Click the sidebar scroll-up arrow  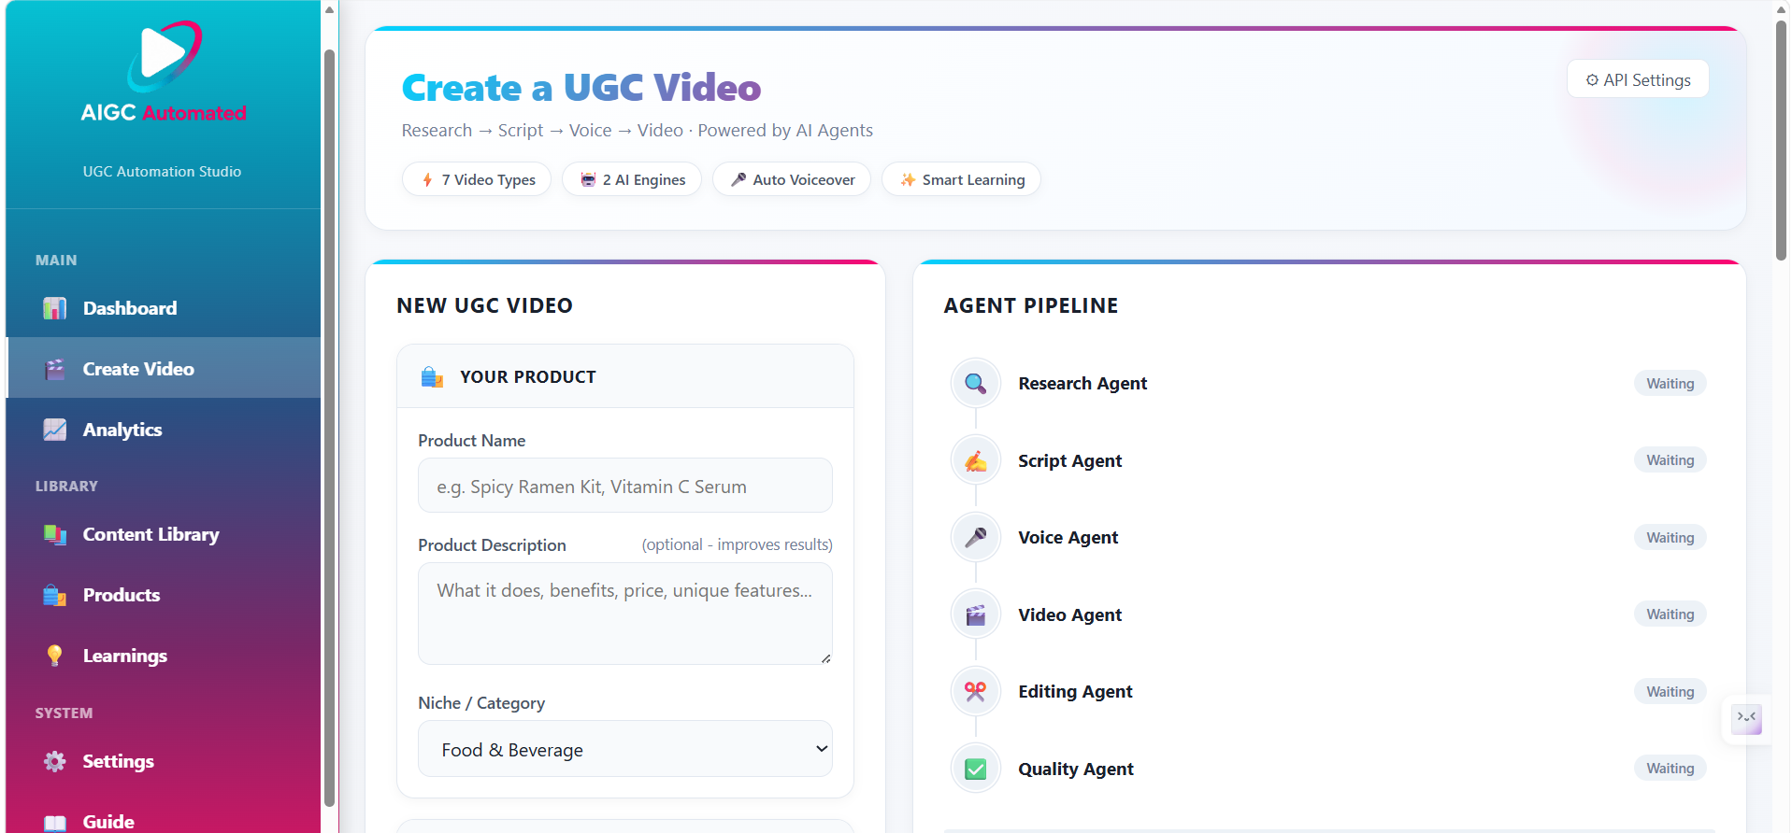pyautogui.click(x=329, y=9)
